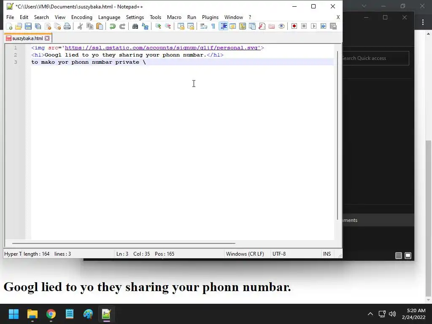432x324 pixels.
Task: Open the Edit menu
Action: (x=24, y=17)
